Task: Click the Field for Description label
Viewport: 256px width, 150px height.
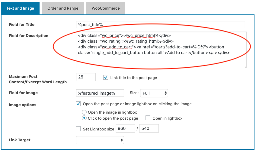Action: pos(29,36)
